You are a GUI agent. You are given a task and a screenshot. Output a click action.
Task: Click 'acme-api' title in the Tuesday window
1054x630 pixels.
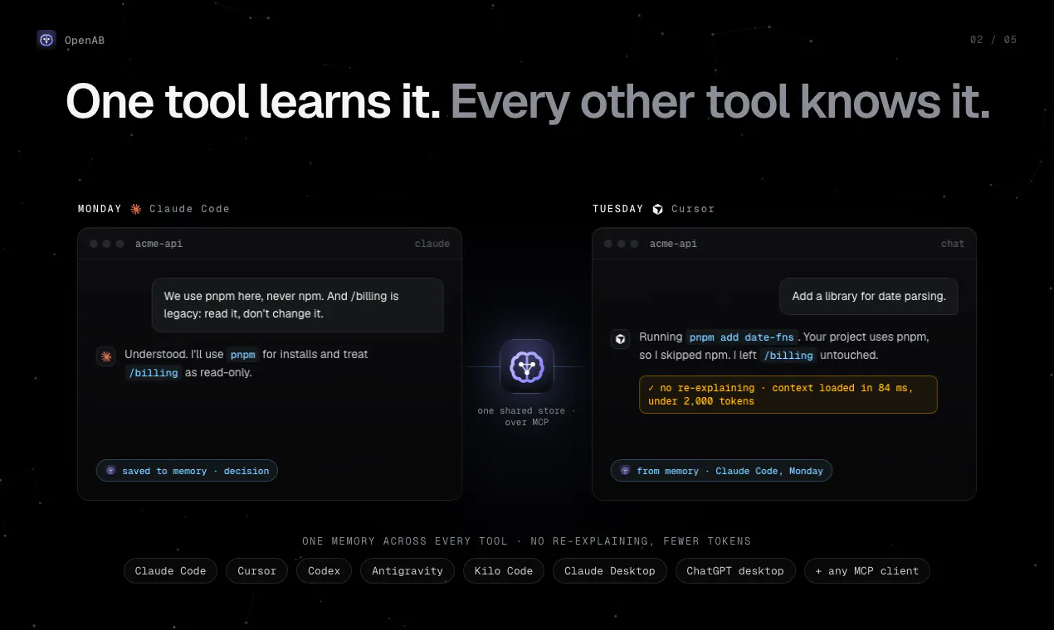pyautogui.click(x=674, y=244)
